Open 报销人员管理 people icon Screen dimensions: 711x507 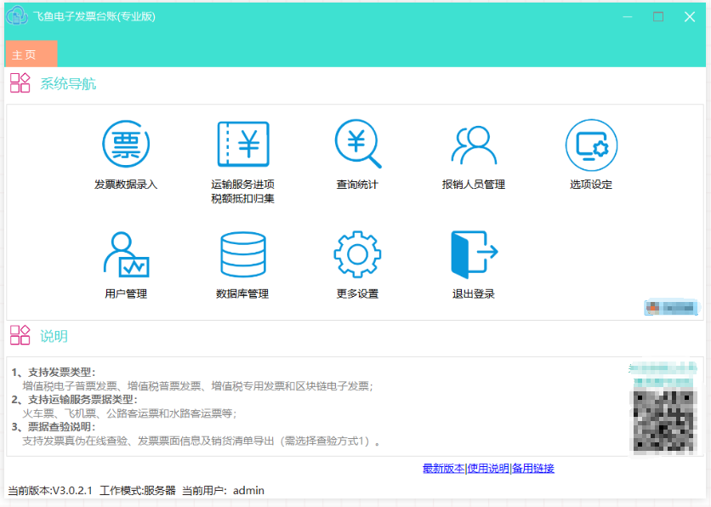pos(474,145)
